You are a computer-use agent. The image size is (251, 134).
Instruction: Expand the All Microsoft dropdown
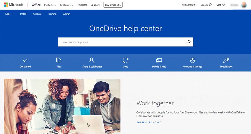(190, 5)
